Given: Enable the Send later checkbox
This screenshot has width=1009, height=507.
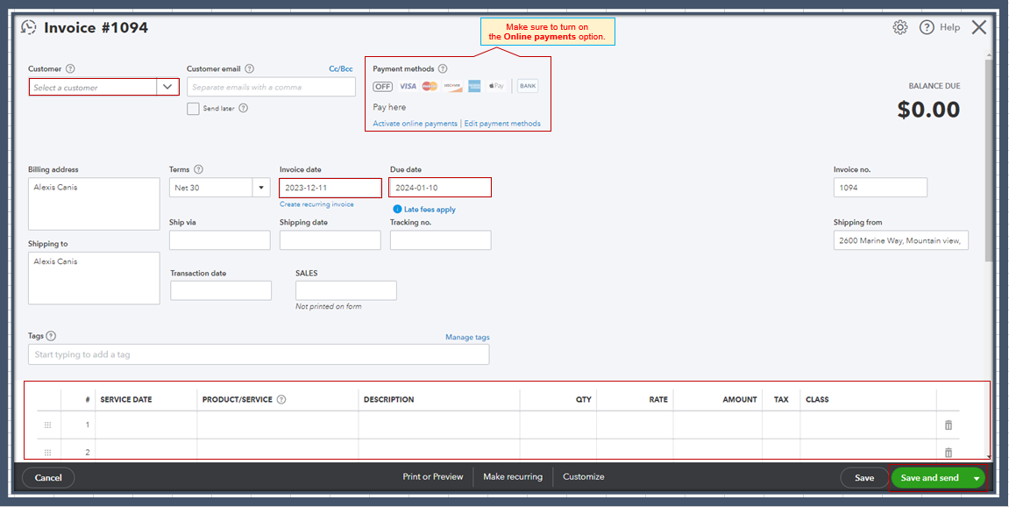Looking at the screenshot, I should coord(193,108).
